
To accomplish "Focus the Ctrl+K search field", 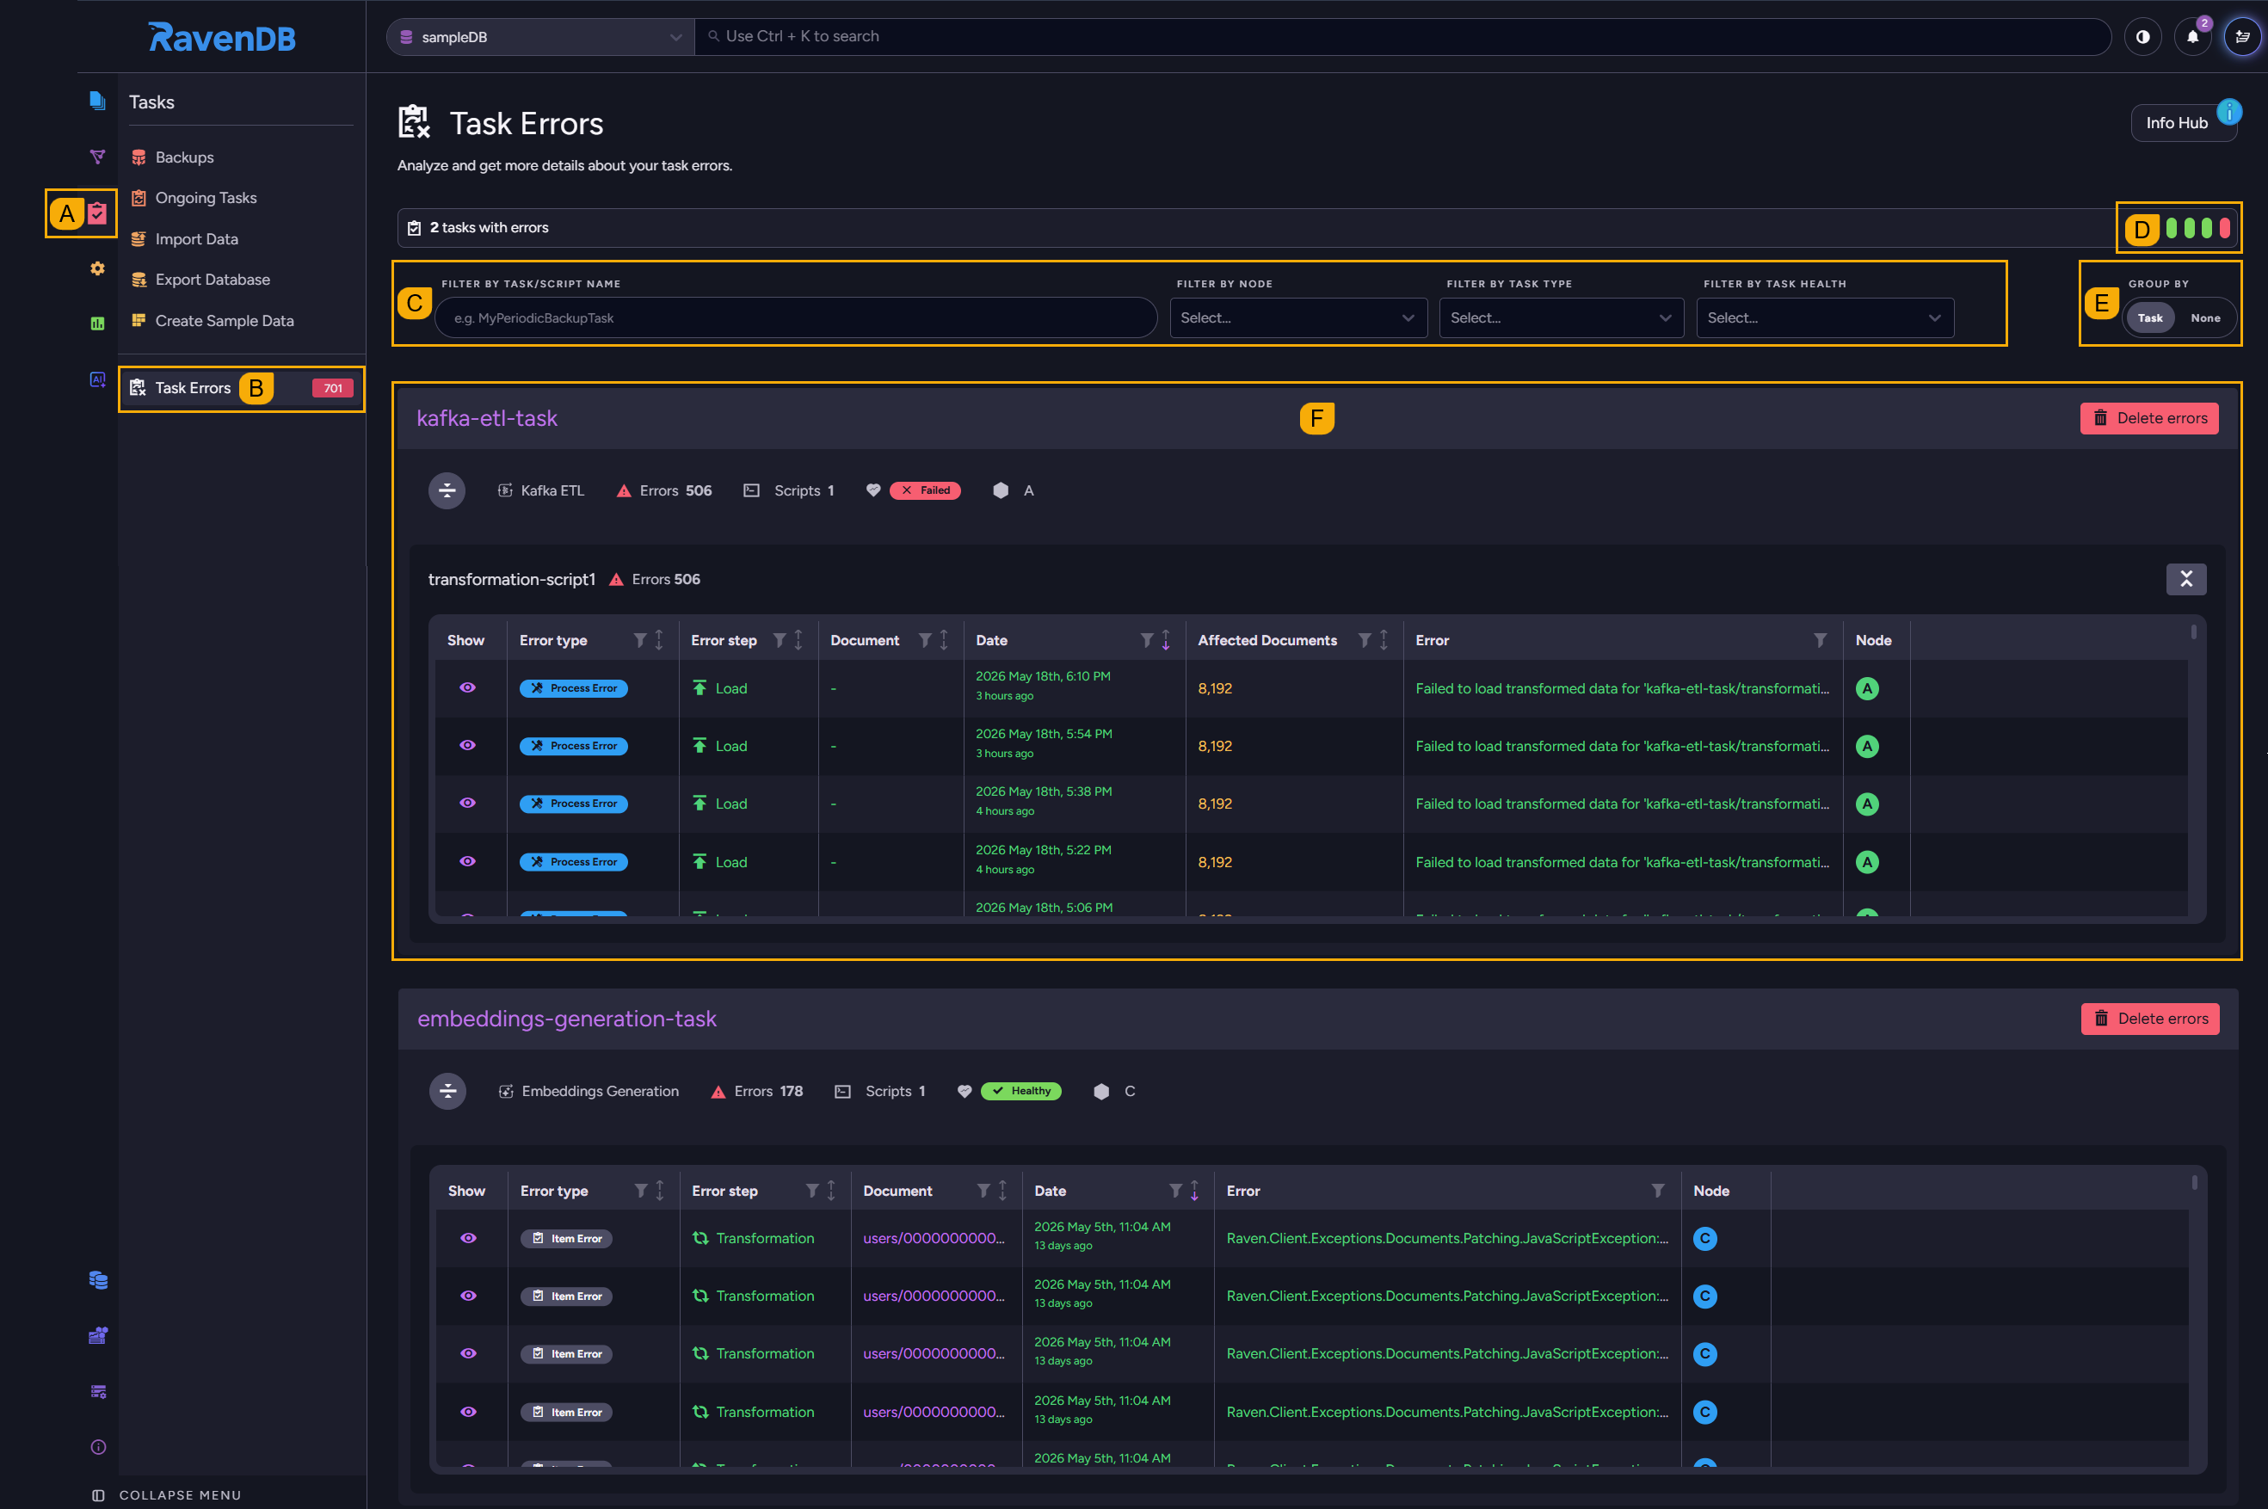I will click(x=1402, y=37).
